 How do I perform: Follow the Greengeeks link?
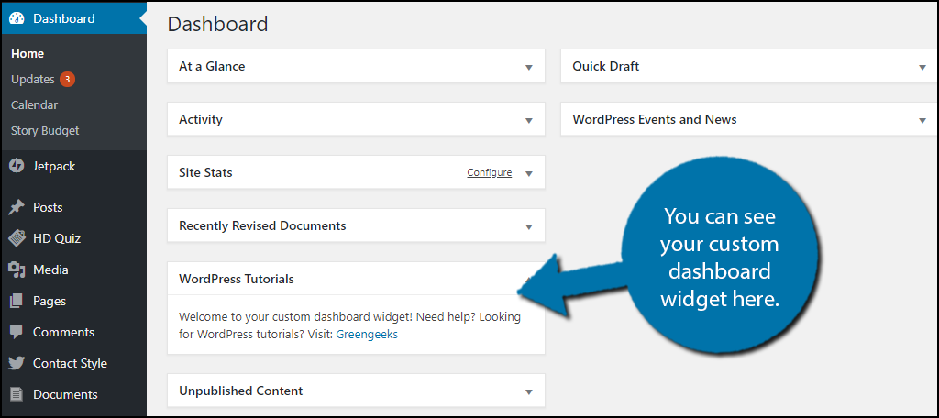tap(367, 335)
